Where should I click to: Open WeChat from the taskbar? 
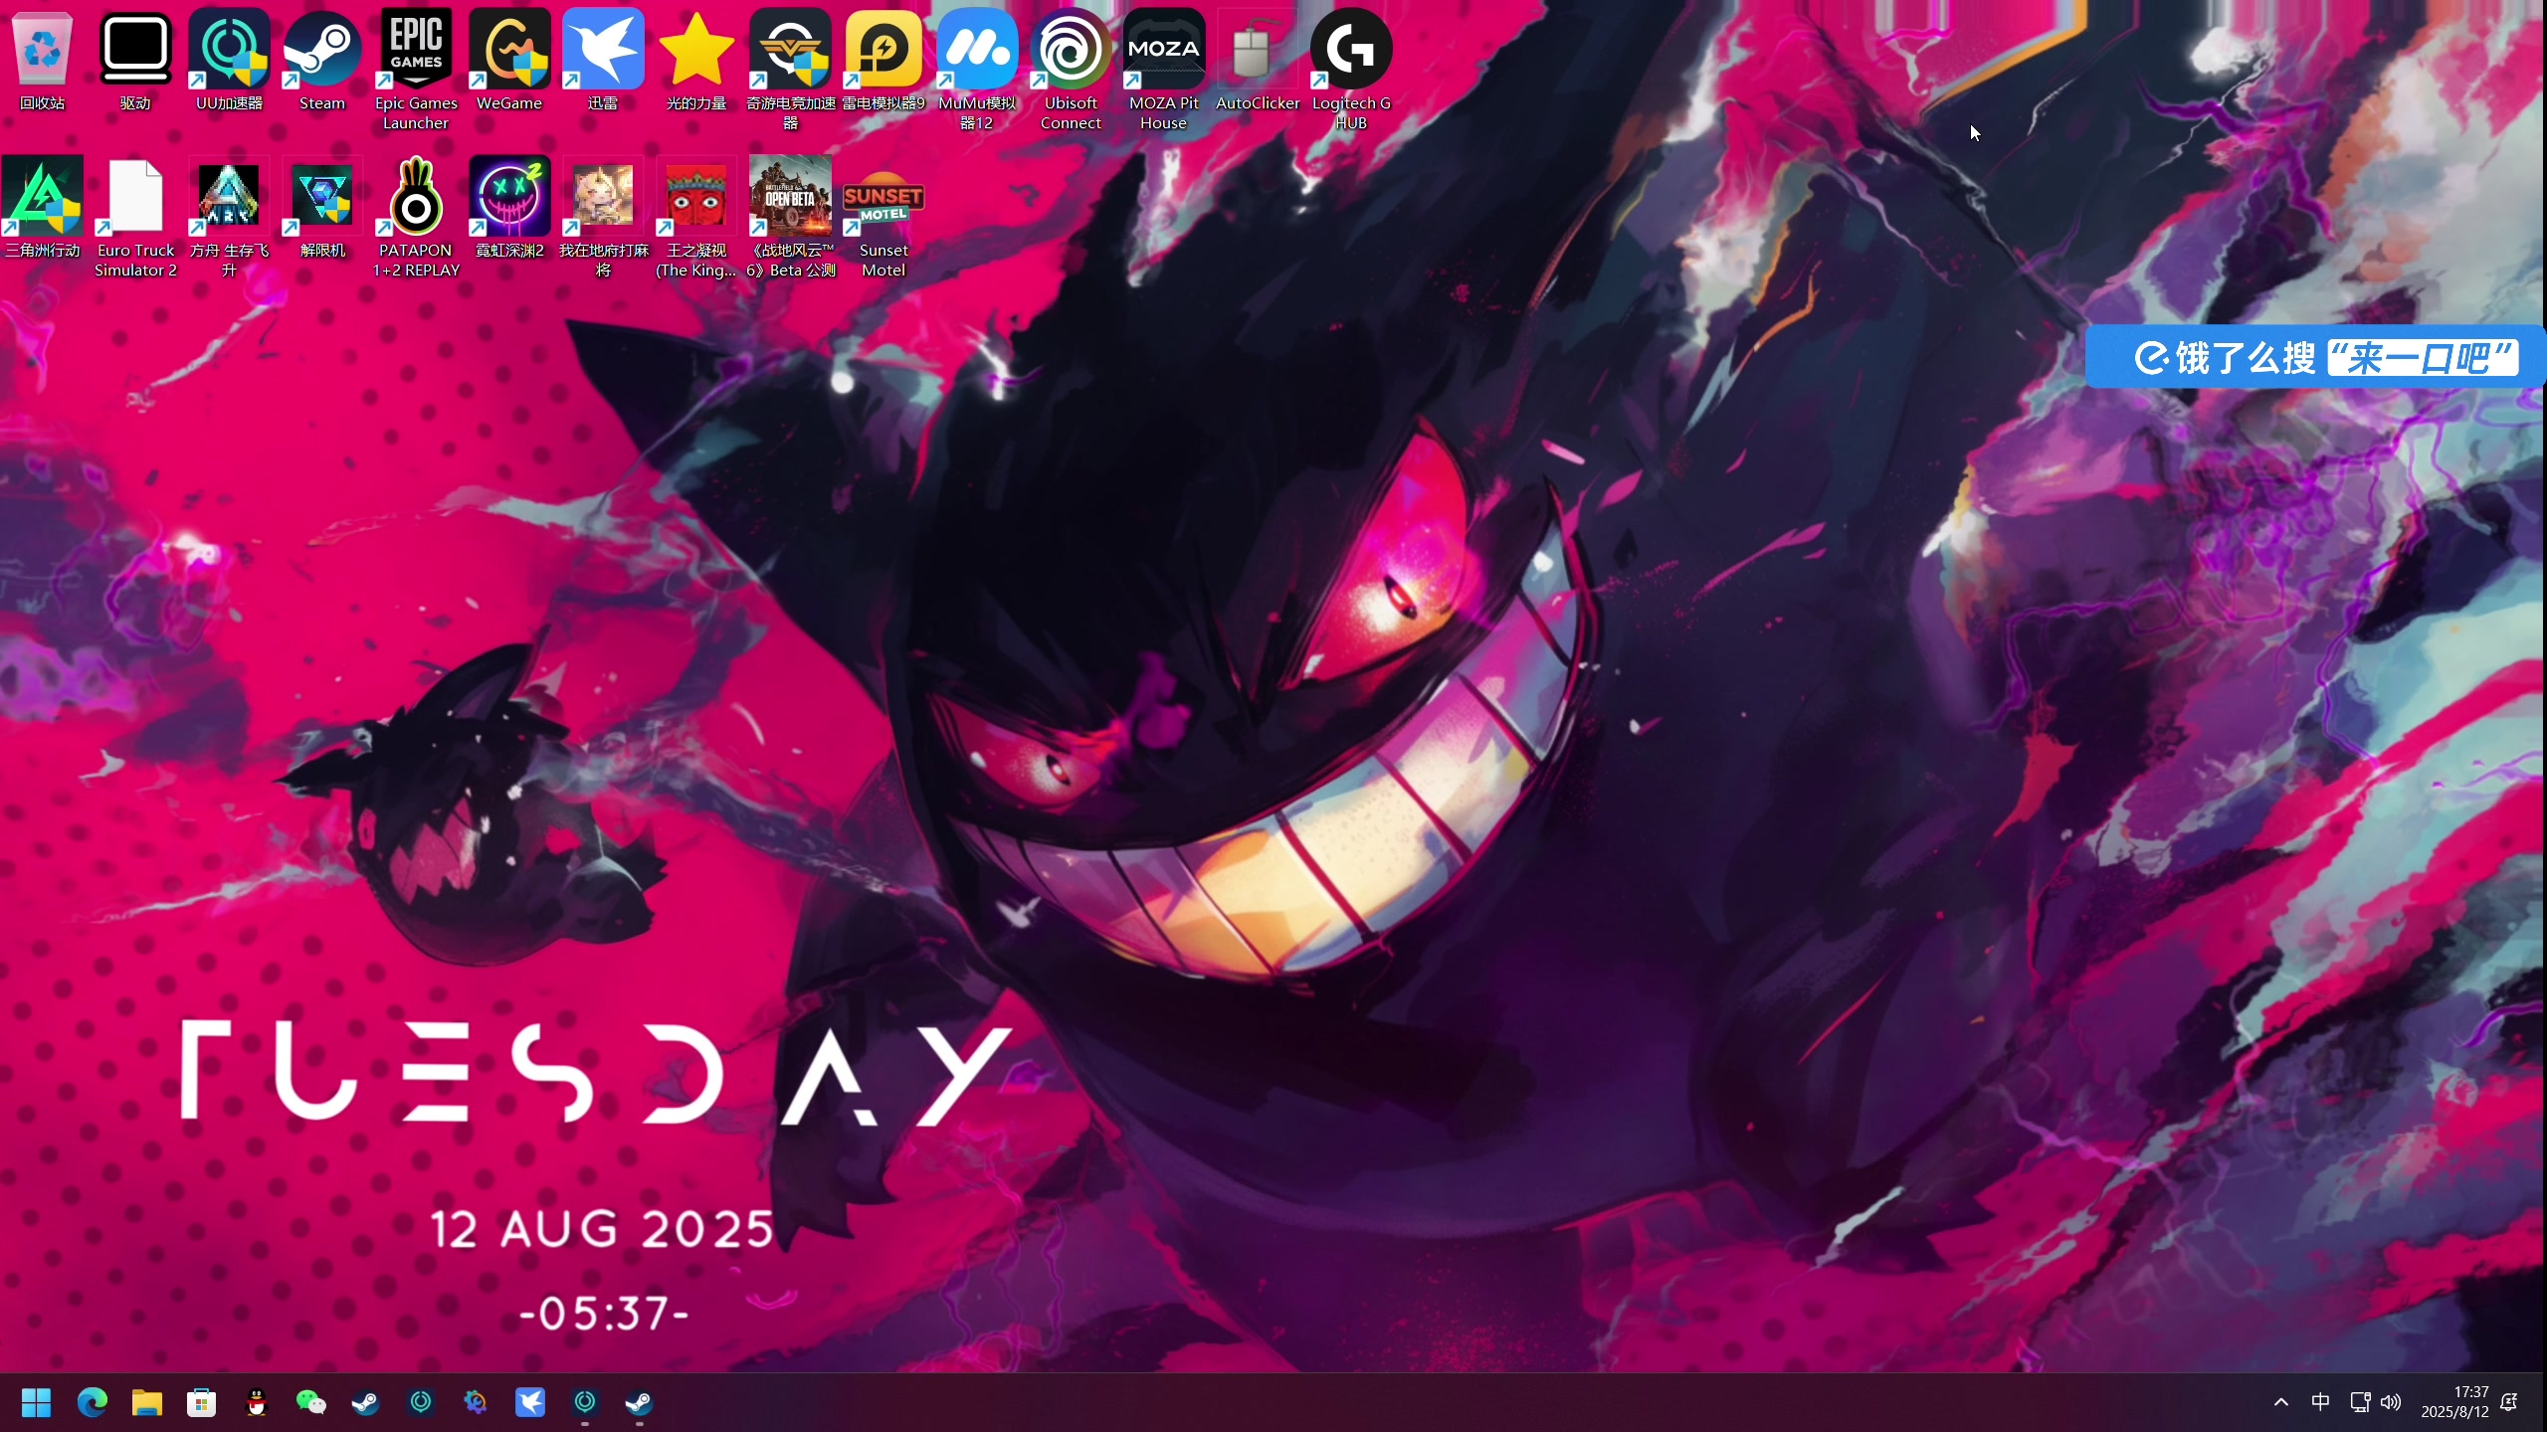click(310, 1403)
